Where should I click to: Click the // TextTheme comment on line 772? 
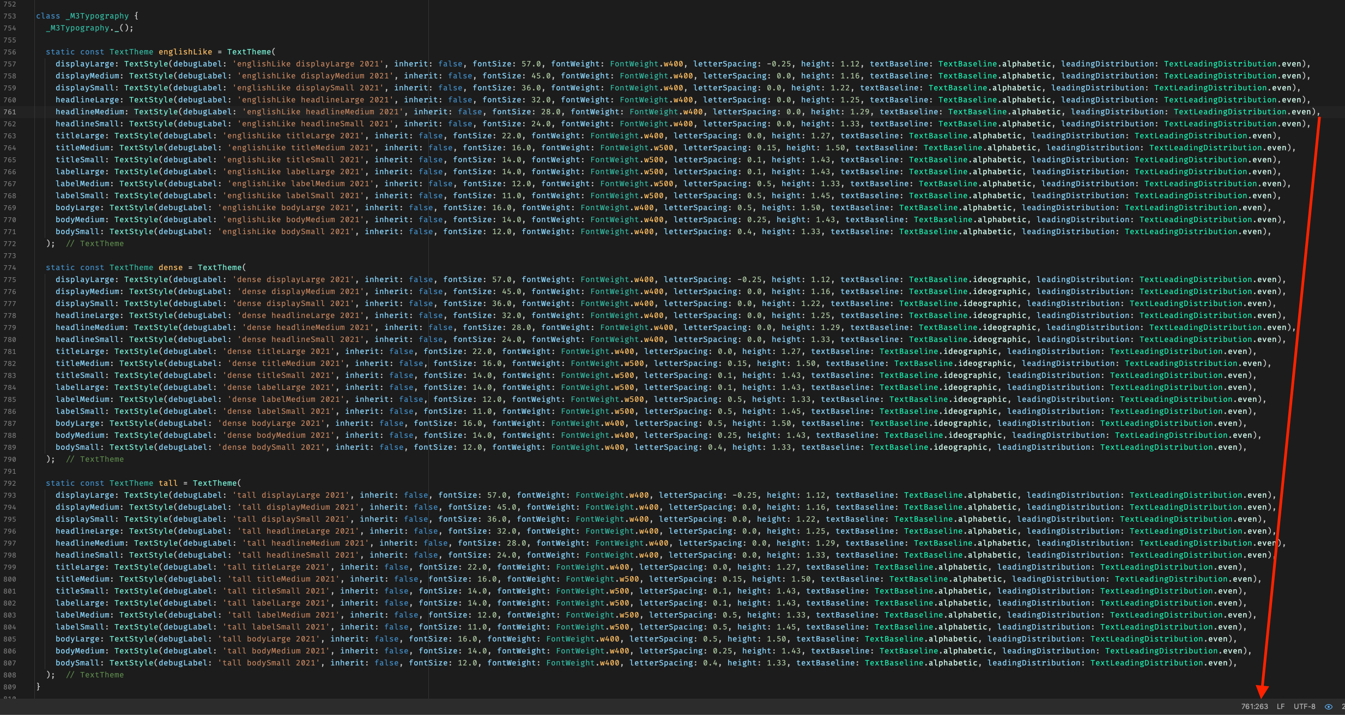(x=96, y=243)
